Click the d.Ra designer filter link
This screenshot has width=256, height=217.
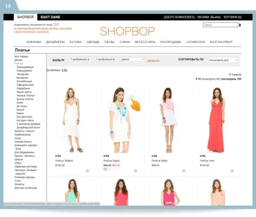coord(65,70)
